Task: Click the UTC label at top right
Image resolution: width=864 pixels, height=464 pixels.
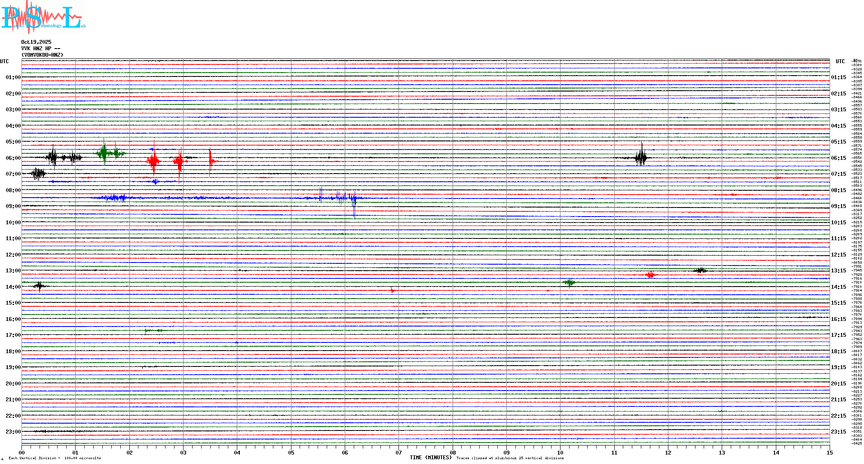Action: pos(840,61)
